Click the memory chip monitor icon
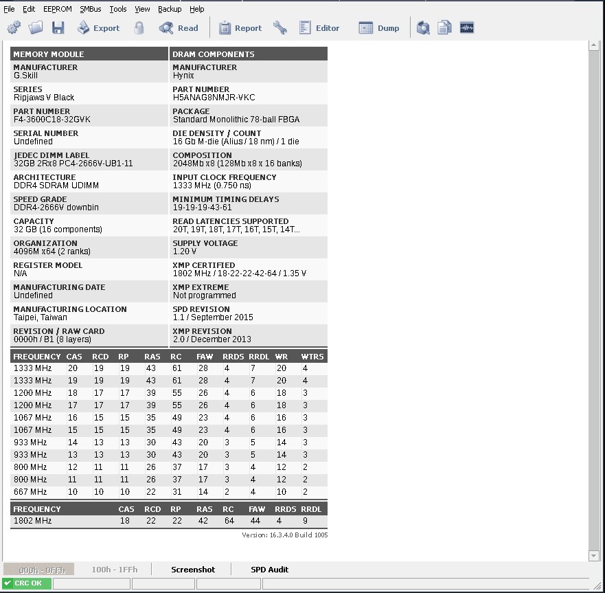The height and width of the screenshot is (593, 605). (x=467, y=27)
